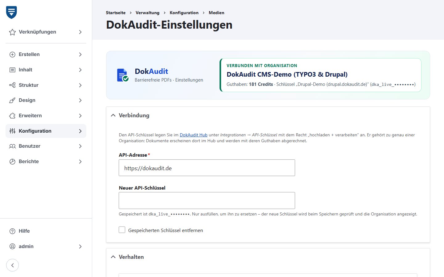Open Verwaltung breadcrumb link
The height and width of the screenshot is (277, 444).
coord(147,13)
